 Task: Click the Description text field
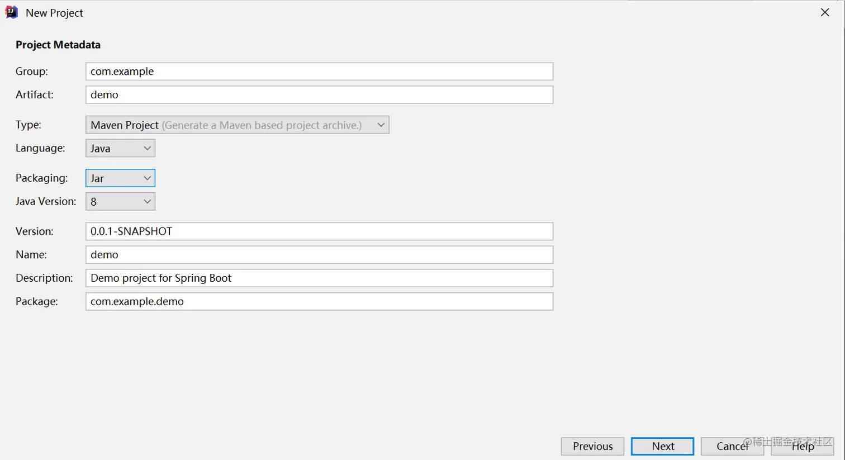point(319,278)
